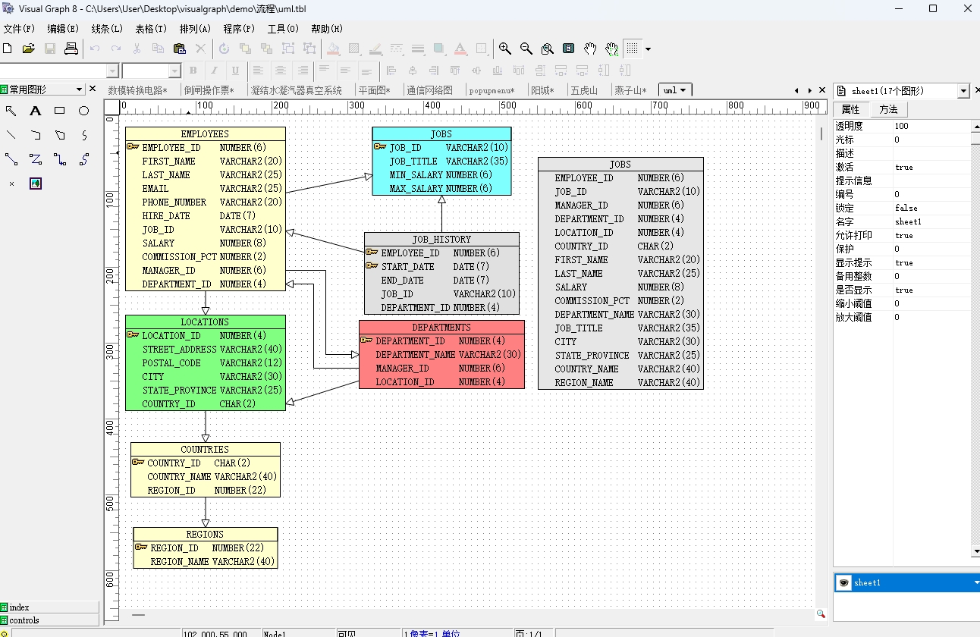Open the sheet1 layer list dropdown
This screenshot has width=980, height=637.
pos(975,582)
